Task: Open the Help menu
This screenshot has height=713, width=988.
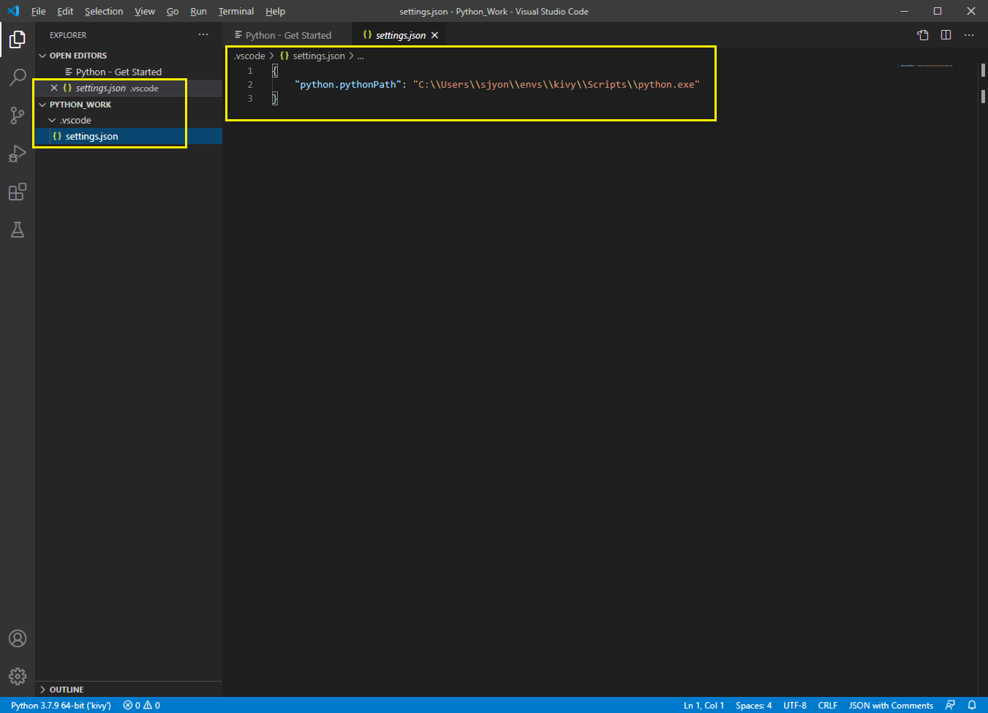Action: coord(275,11)
